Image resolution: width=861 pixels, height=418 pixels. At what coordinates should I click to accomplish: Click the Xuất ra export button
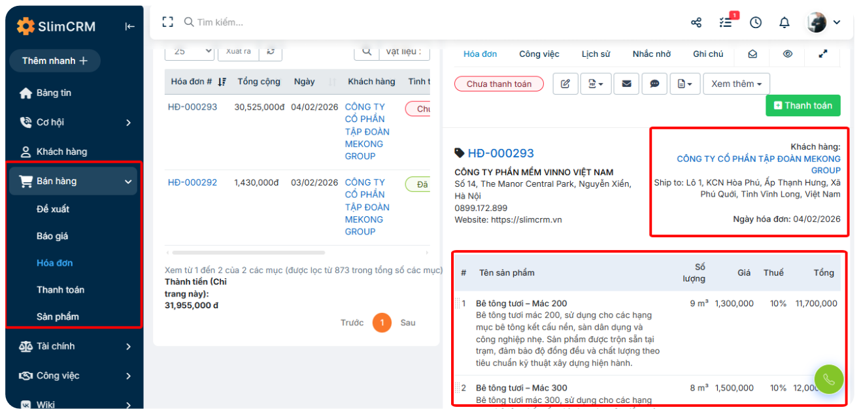(238, 51)
